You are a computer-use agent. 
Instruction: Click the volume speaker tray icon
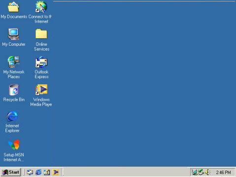(207, 172)
